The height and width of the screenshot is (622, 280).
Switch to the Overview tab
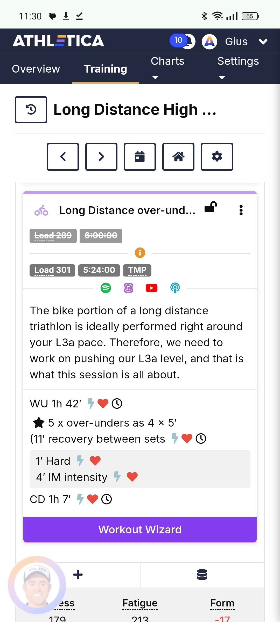[x=36, y=69]
